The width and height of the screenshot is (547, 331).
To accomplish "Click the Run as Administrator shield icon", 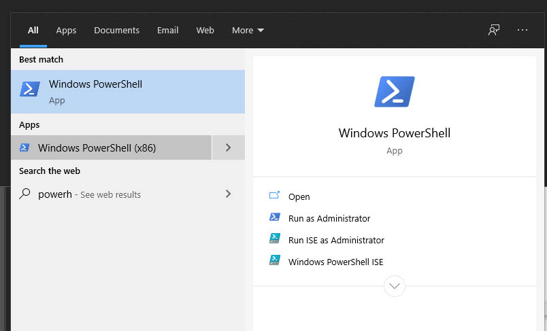I will coord(275,217).
